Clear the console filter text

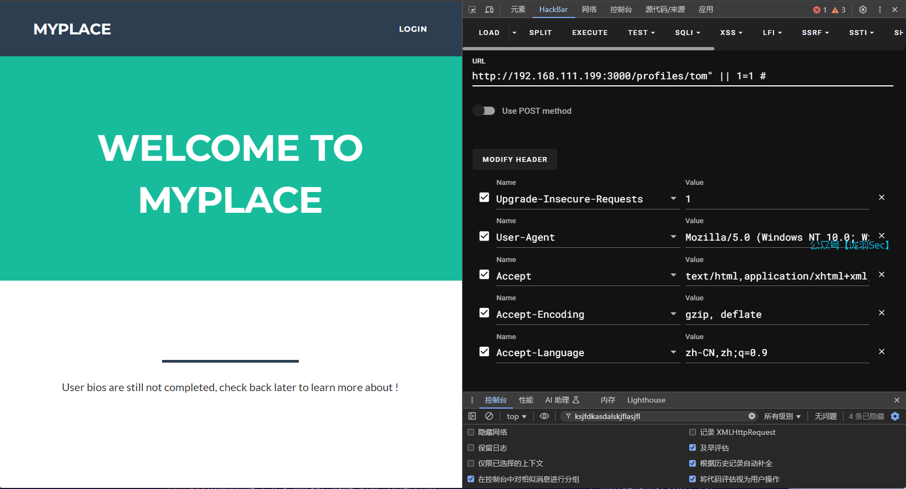pos(752,416)
